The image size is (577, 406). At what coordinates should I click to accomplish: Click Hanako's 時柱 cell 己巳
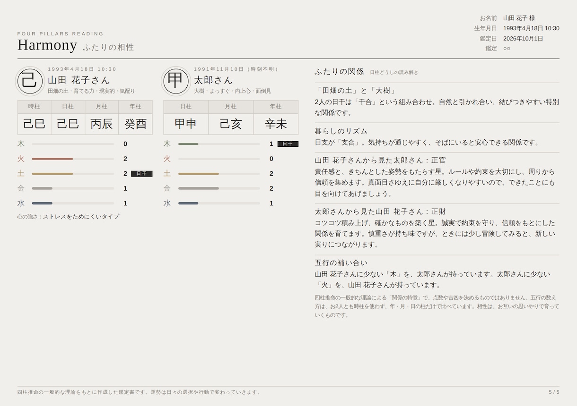coord(34,124)
